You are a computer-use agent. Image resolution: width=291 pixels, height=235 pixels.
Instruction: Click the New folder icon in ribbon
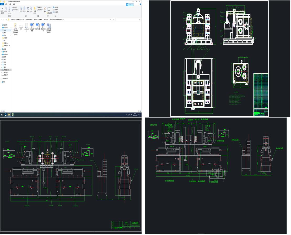(35, 8)
